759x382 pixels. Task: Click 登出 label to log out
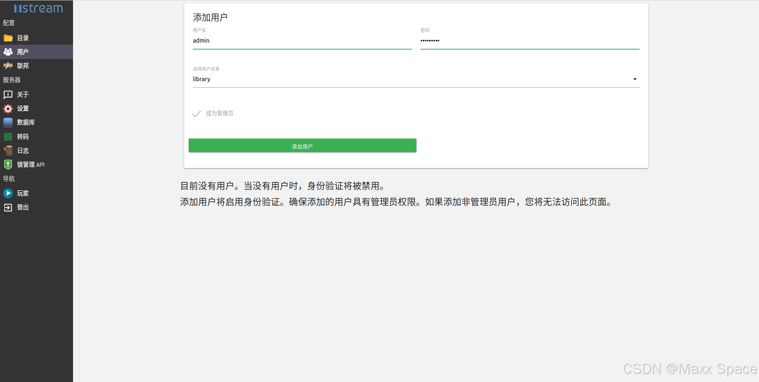pyautogui.click(x=23, y=207)
